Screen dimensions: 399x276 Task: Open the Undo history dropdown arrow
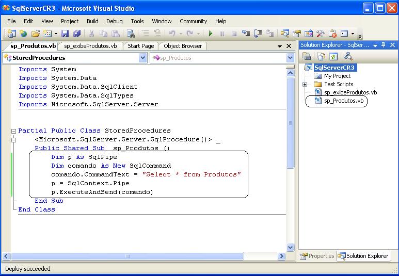181,34
